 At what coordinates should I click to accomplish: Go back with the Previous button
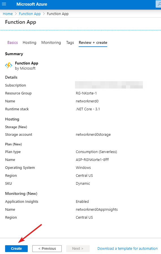47,249
